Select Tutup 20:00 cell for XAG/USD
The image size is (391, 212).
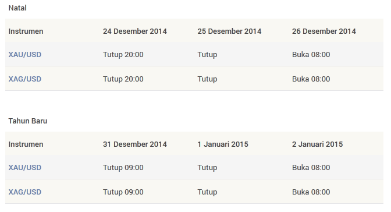pos(123,79)
